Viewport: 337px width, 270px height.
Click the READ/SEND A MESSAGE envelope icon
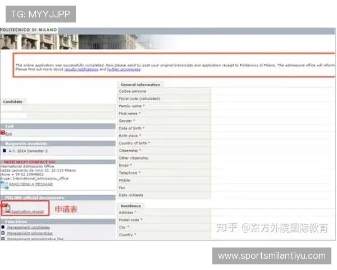pyautogui.click(x=4, y=185)
